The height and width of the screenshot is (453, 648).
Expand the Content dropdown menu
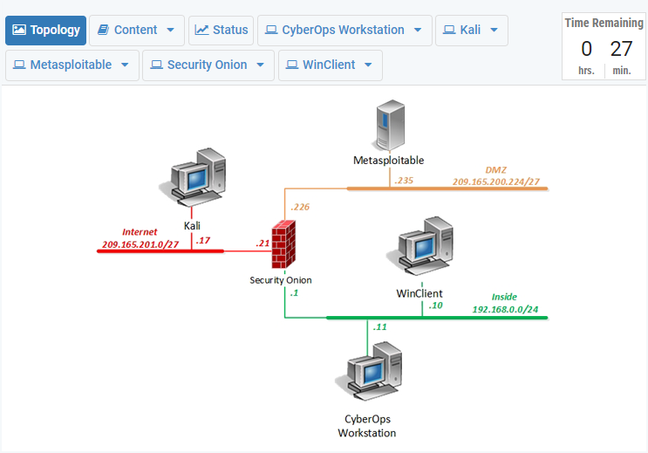[x=137, y=30]
